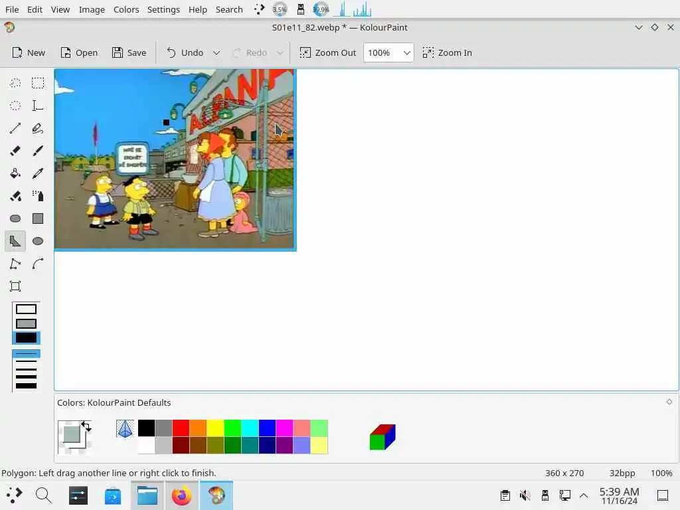Select the Rounded Rectangle tool
The height and width of the screenshot is (510, 680).
[x=15, y=218]
